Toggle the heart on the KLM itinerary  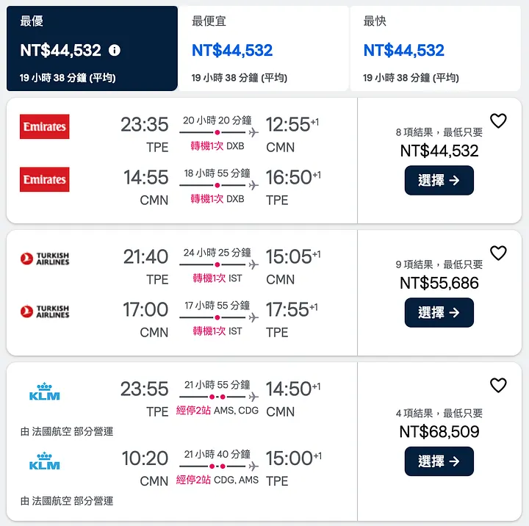point(498,385)
